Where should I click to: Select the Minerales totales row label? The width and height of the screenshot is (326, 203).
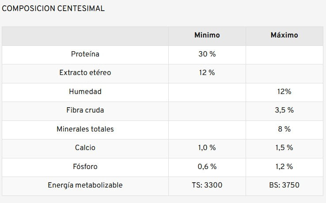(x=85, y=129)
